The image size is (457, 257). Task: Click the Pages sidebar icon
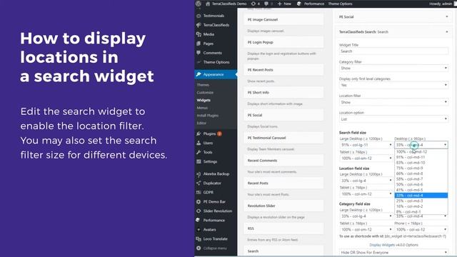pos(199,44)
